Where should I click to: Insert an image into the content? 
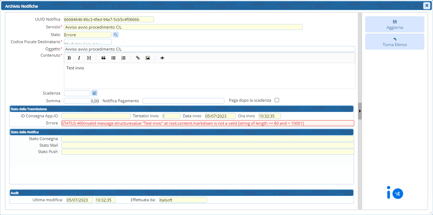pyautogui.click(x=148, y=58)
